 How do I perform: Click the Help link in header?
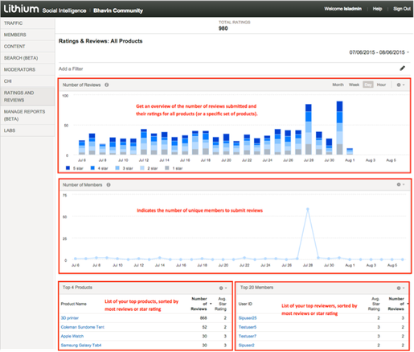point(377,9)
